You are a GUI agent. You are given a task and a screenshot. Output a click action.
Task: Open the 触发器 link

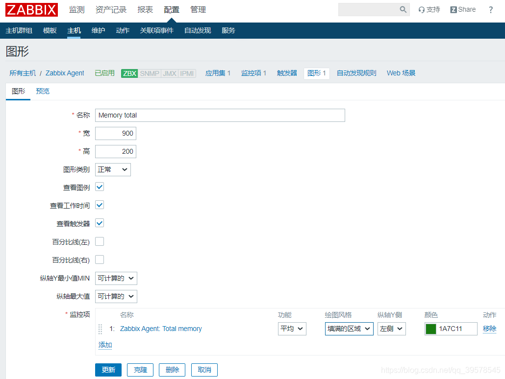287,73
